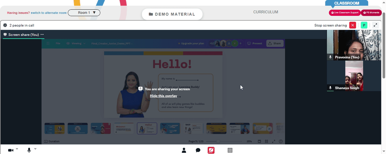Select slide thumbnail 2
The width and height of the screenshot is (386, 154).
(78, 128)
